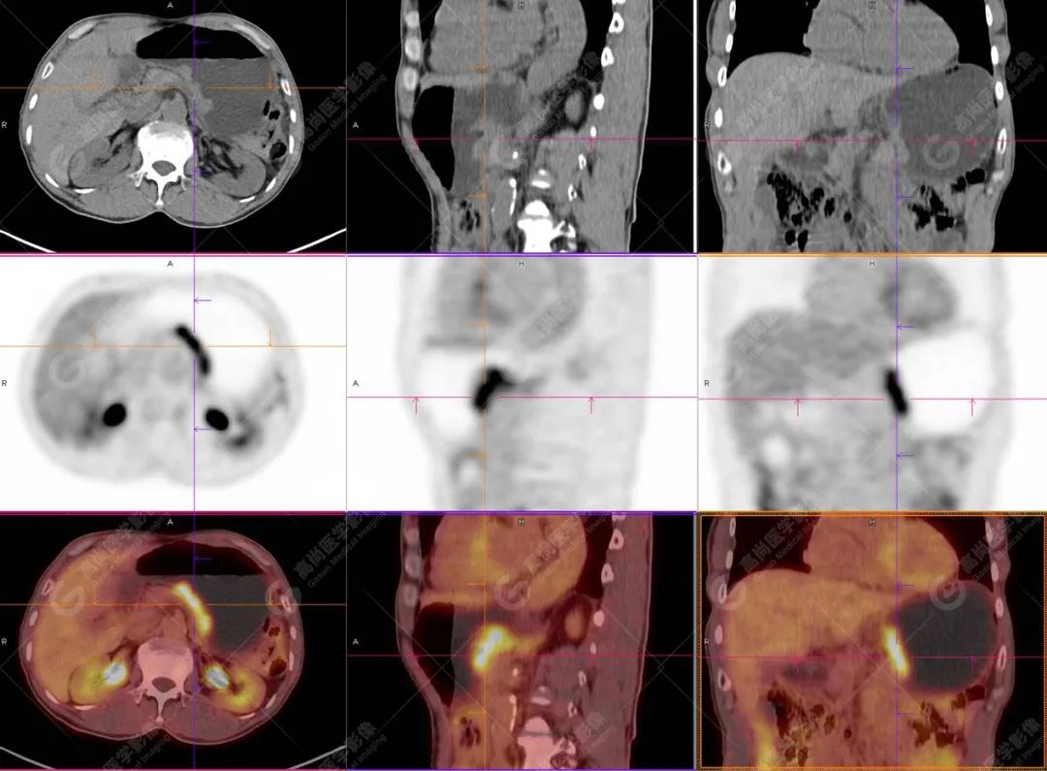The height and width of the screenshot is (771, 1047).
Task: Click the left pink arrow in sagittal CT
Action: pyautogui.click(x=416, y=144)
